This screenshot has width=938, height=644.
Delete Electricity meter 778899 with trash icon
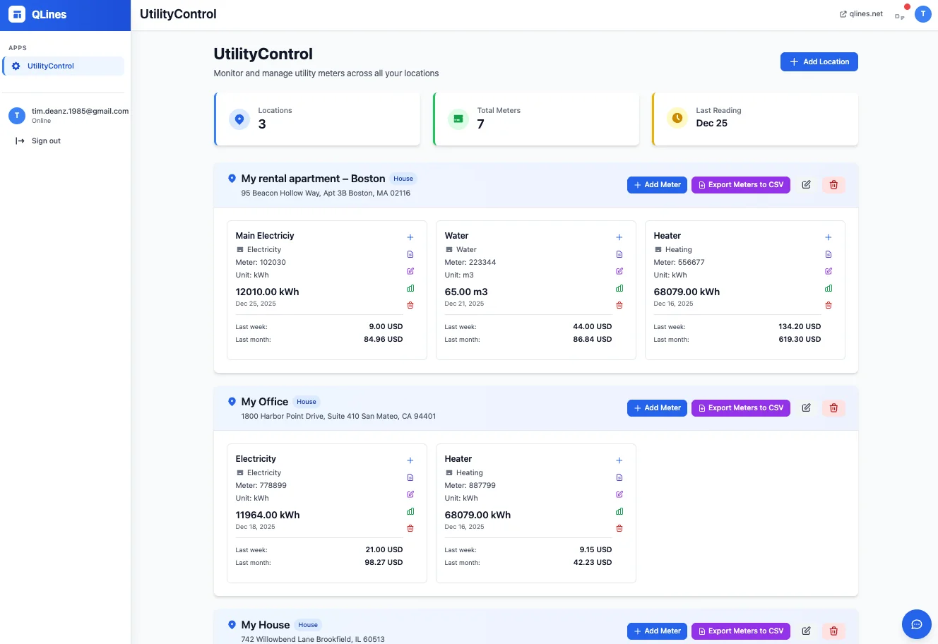tap(410, 528)
